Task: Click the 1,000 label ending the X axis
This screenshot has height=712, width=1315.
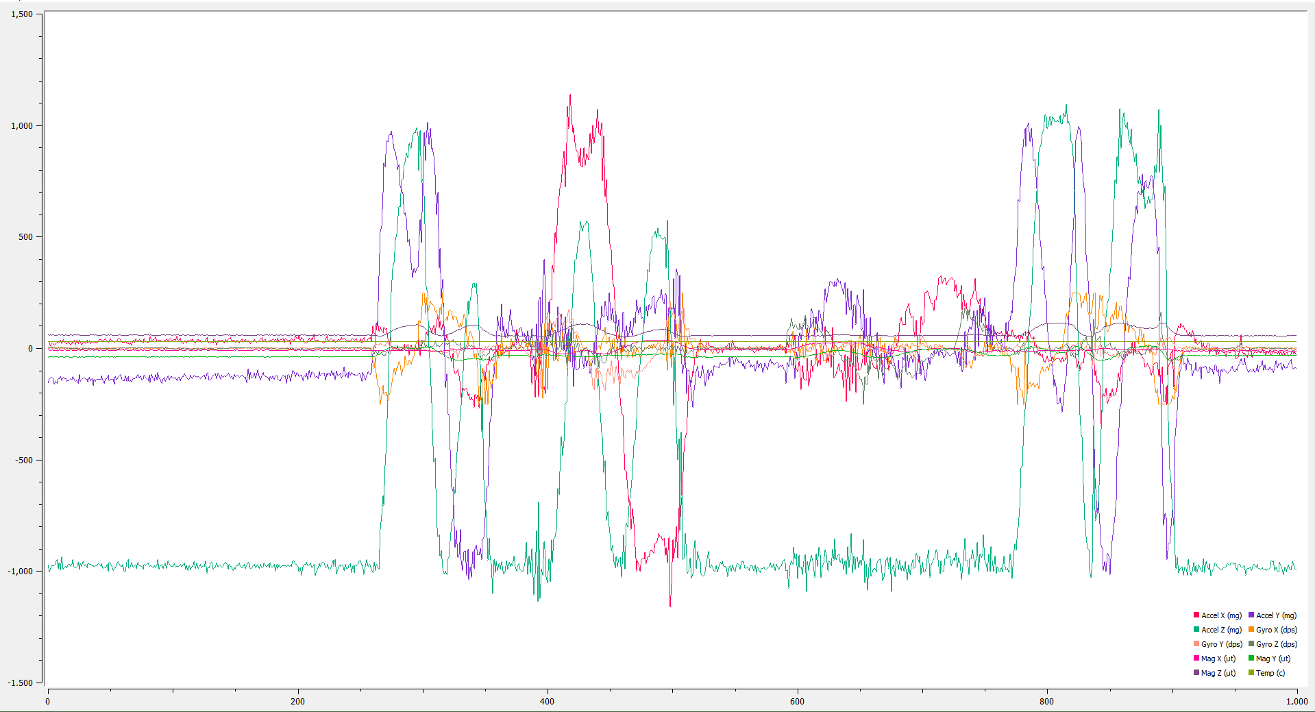Action: [1296, 702]
